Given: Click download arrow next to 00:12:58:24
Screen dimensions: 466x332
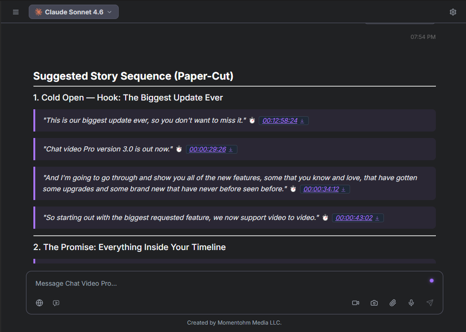Looking at the screenshot, I should tap(302, 121).
